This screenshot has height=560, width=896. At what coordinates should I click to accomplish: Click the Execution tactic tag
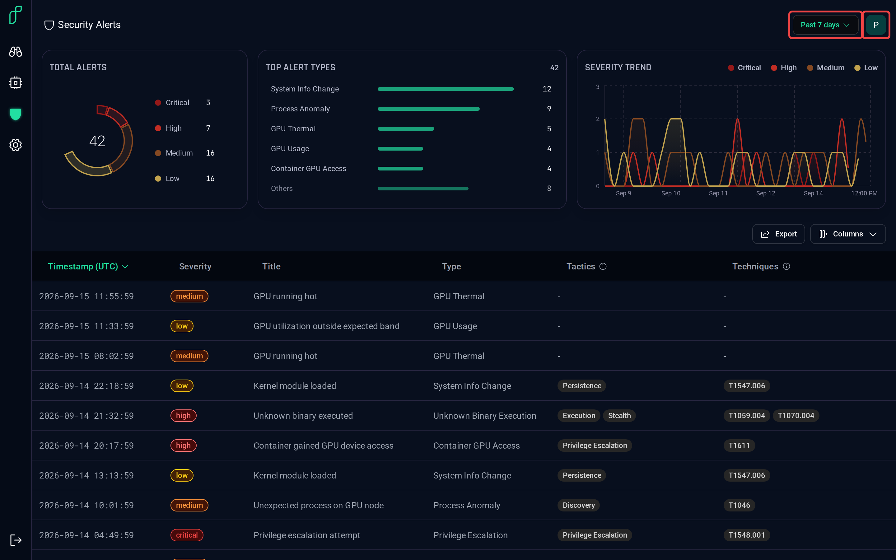point(579,416)
